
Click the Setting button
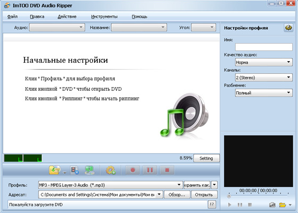coord(206,158)
